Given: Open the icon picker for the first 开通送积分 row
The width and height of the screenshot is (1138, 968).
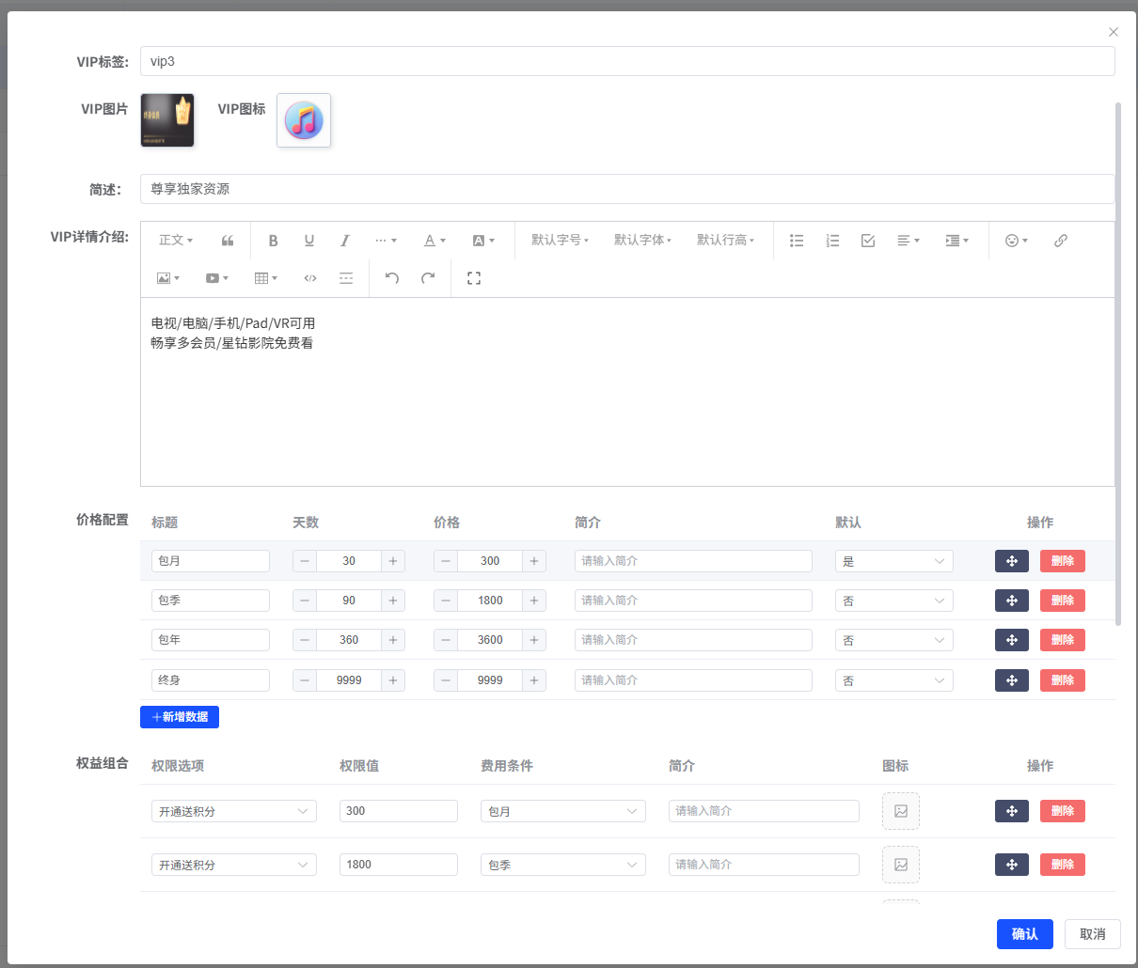Looking at the screenshot, I should (900, 810).
